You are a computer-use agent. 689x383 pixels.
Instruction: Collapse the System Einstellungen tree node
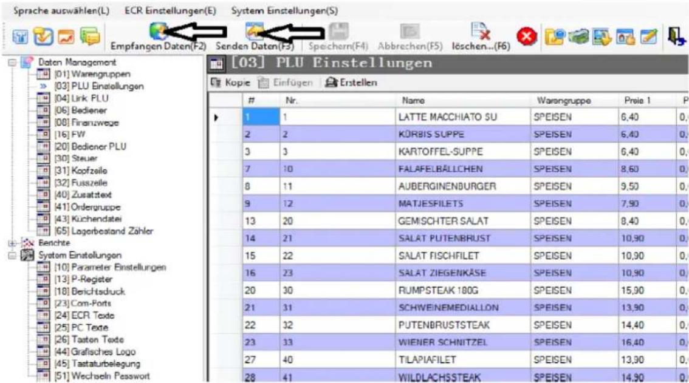point(12,255)
